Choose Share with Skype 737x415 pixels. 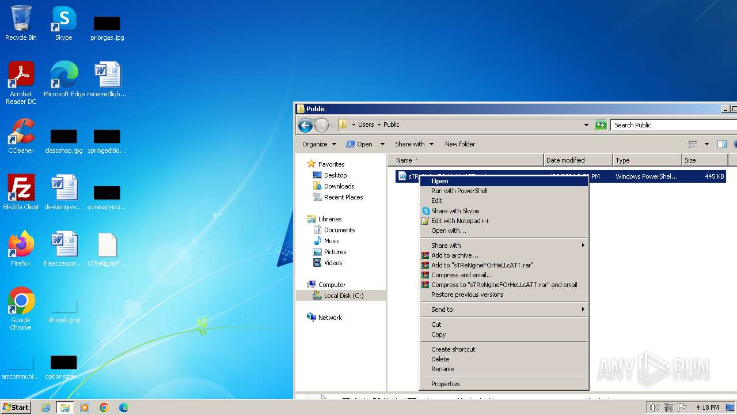[x=504, y=211]
